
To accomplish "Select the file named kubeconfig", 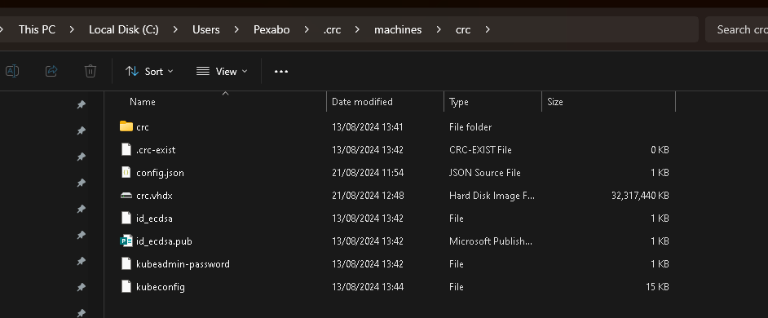I will [x=160, y=287].
